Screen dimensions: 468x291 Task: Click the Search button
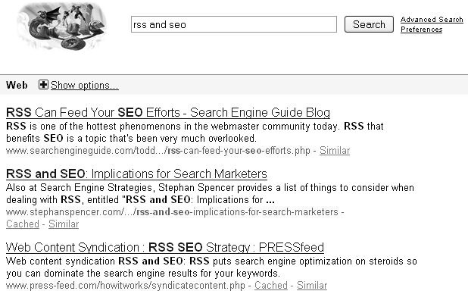click(x=369, y=24)
